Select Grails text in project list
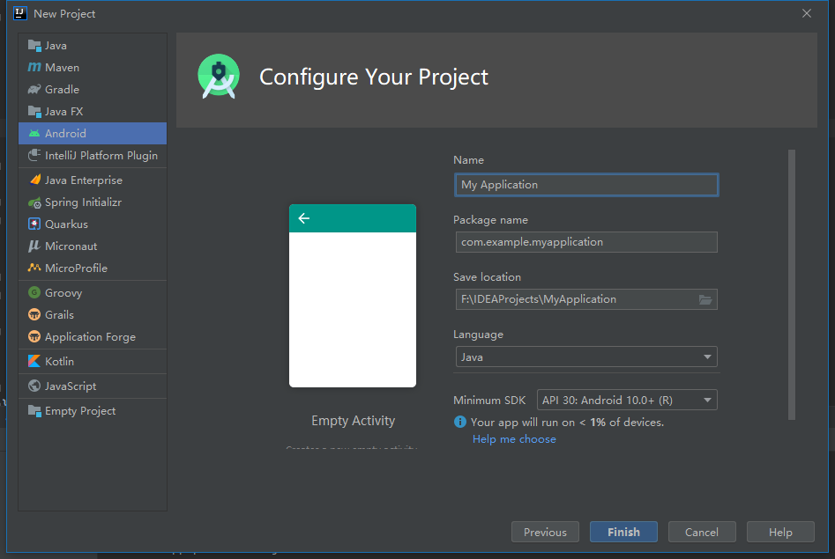Screen dimensions: 835x559 pyautogui.click(x=59, y=315)
